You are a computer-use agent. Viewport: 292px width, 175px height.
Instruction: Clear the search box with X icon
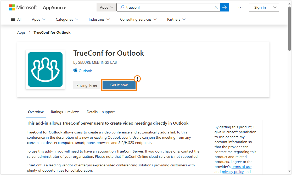coord(216,7)
